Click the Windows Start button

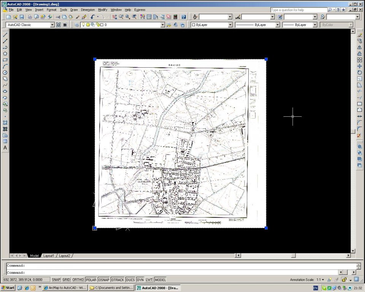pos(8,288)
